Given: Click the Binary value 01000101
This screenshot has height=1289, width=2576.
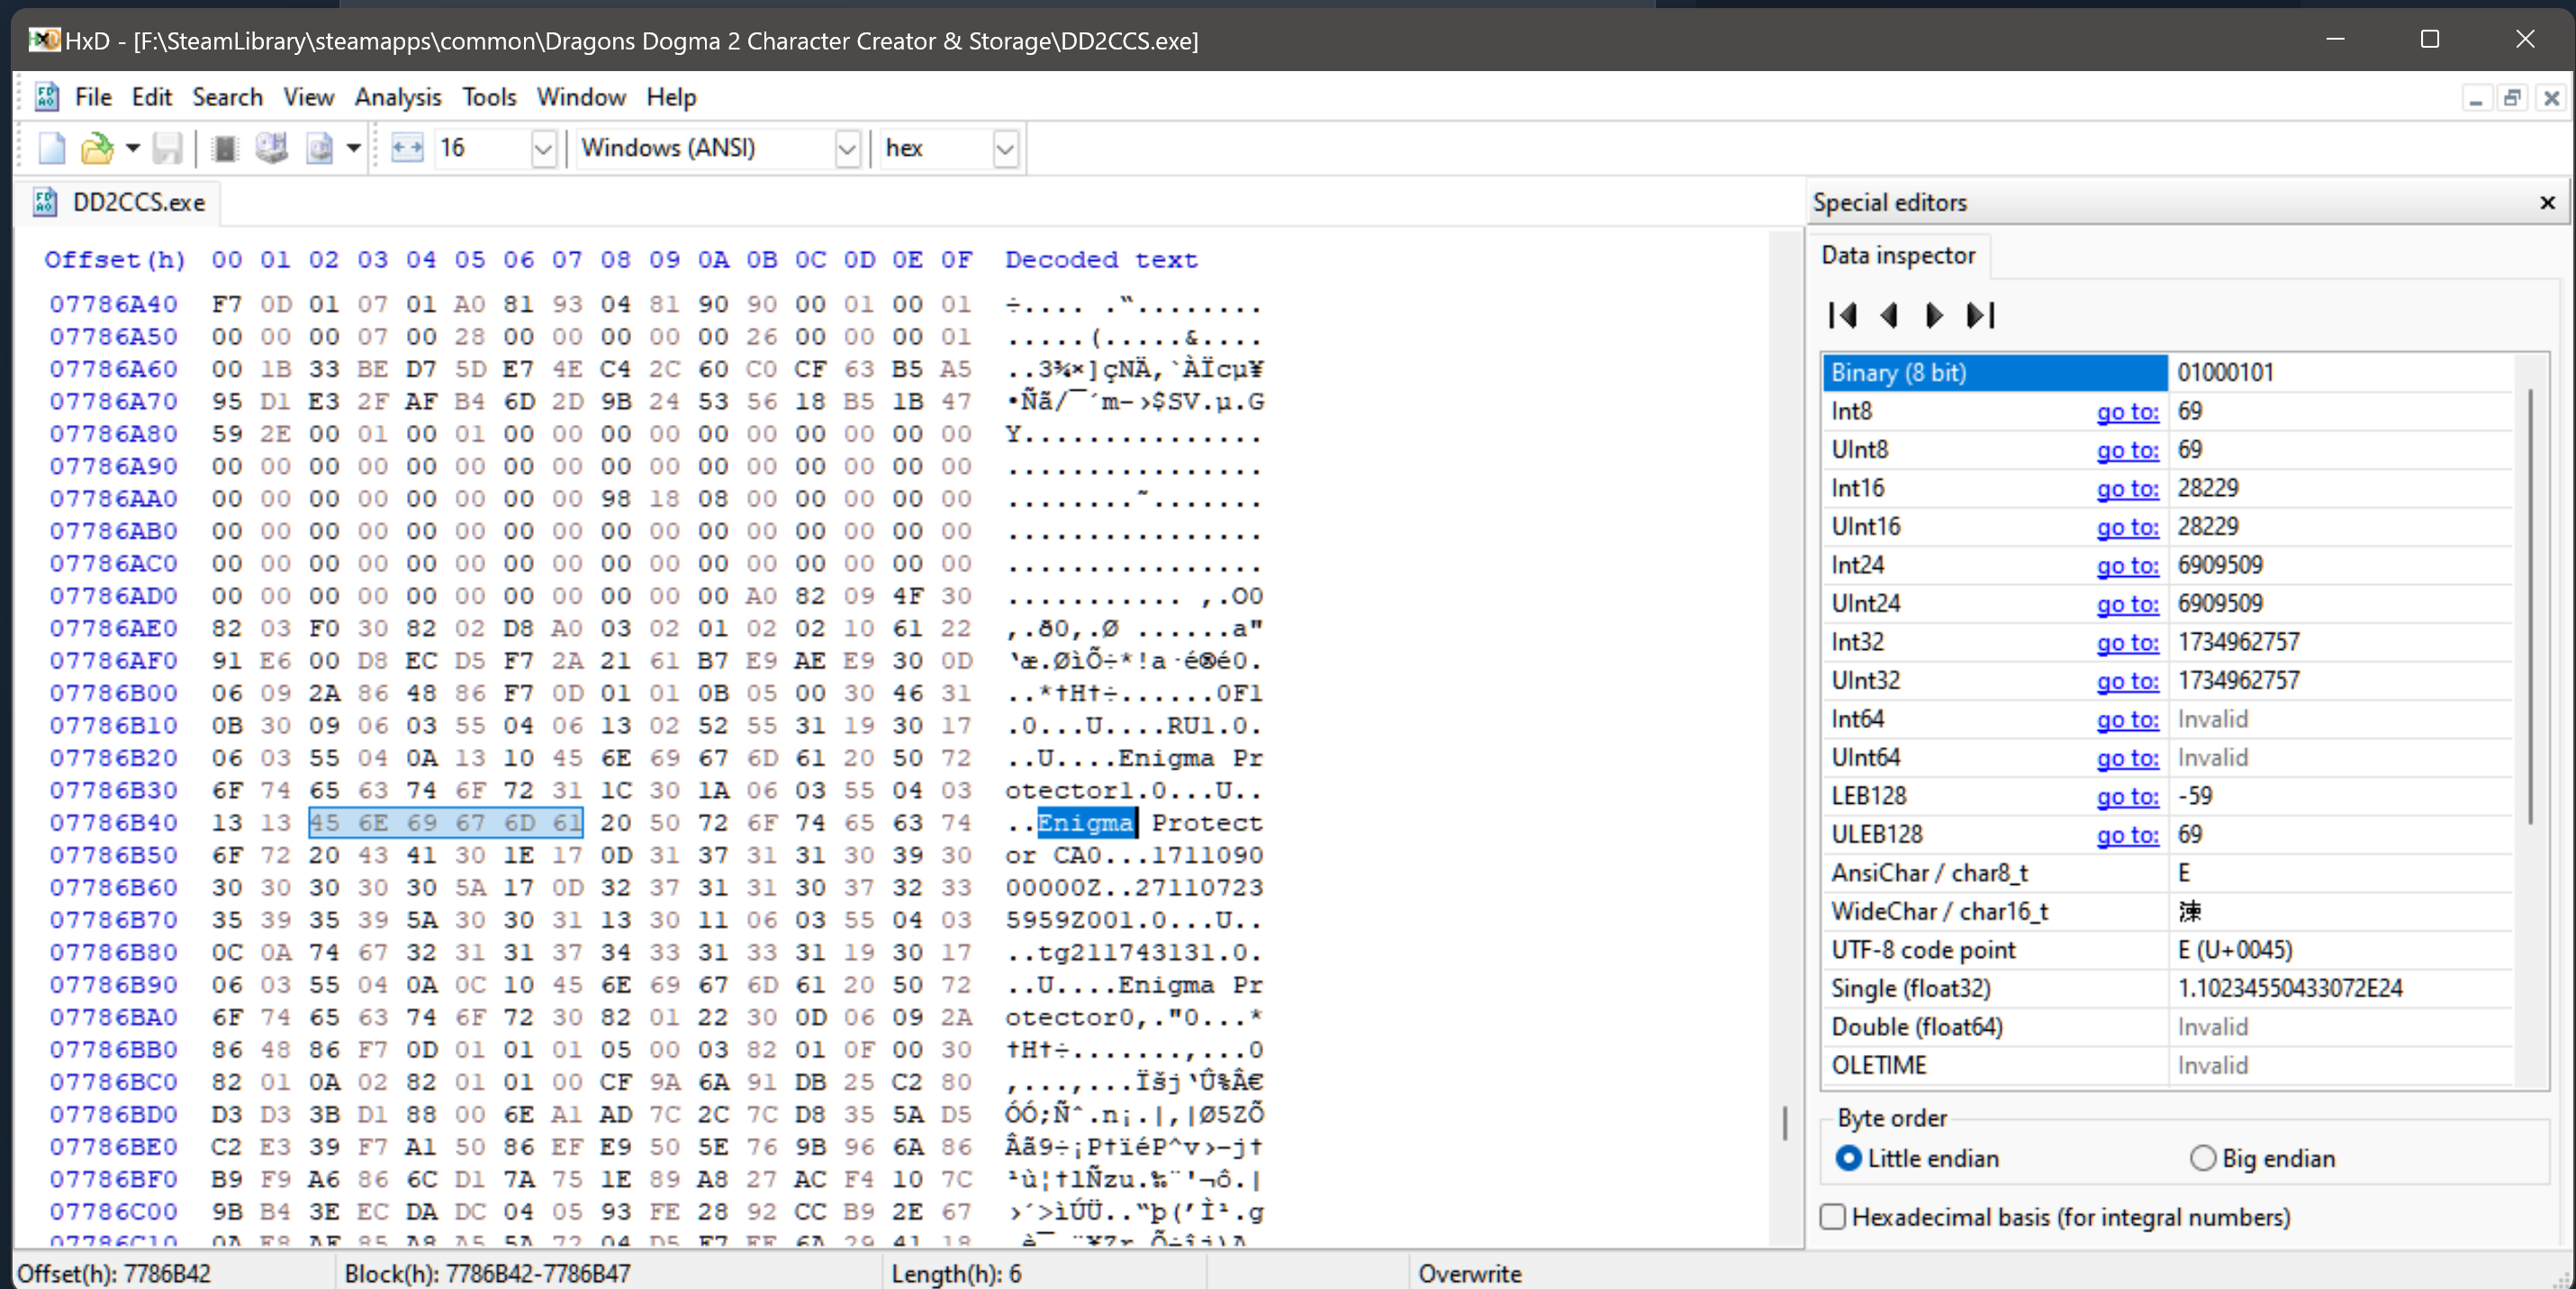Looking at the screenshot, I should 2225,373.
